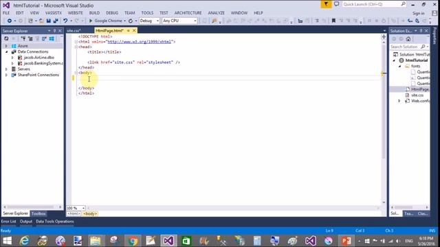Pin the Solution Explorer panel
Screen dimensions: 440x247
(x=421, y=31)
